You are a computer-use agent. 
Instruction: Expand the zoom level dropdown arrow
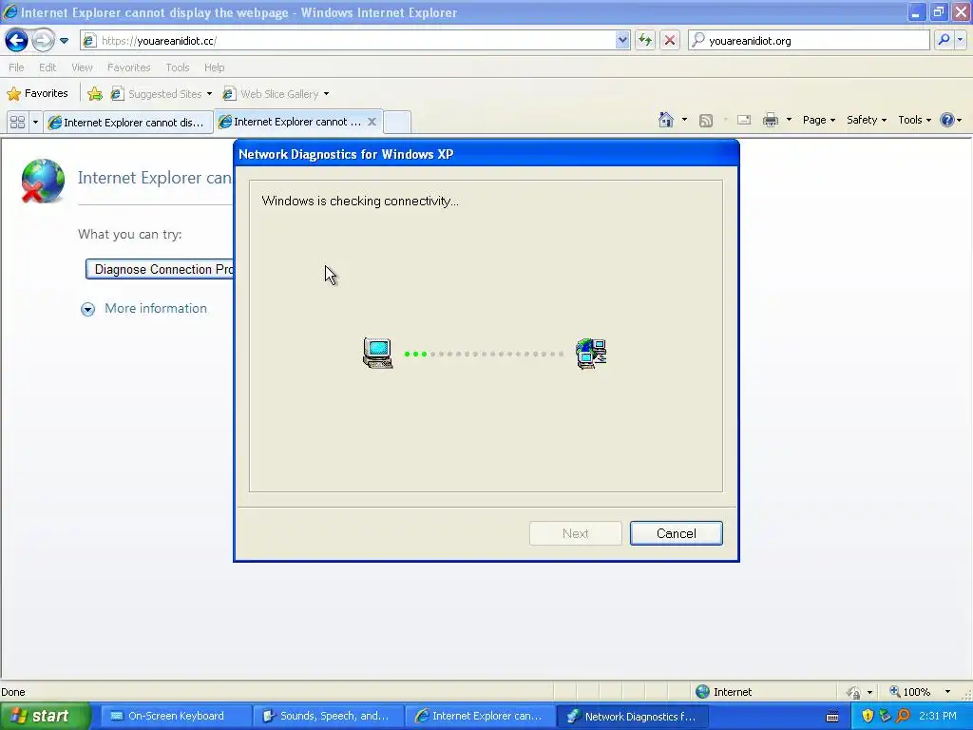point(947,692)
